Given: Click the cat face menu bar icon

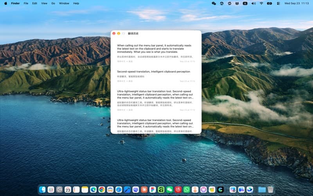Looking at the screenshot, I should (x=237, y=3).
